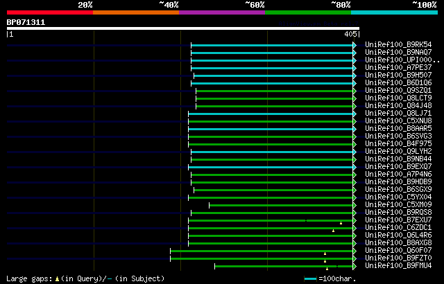The width and height of the screenshot is (444, 284).
Task: Click the yellow query-gap marker below the UniRef100_Q60F07 bar
Action: (x=325, y=254)
